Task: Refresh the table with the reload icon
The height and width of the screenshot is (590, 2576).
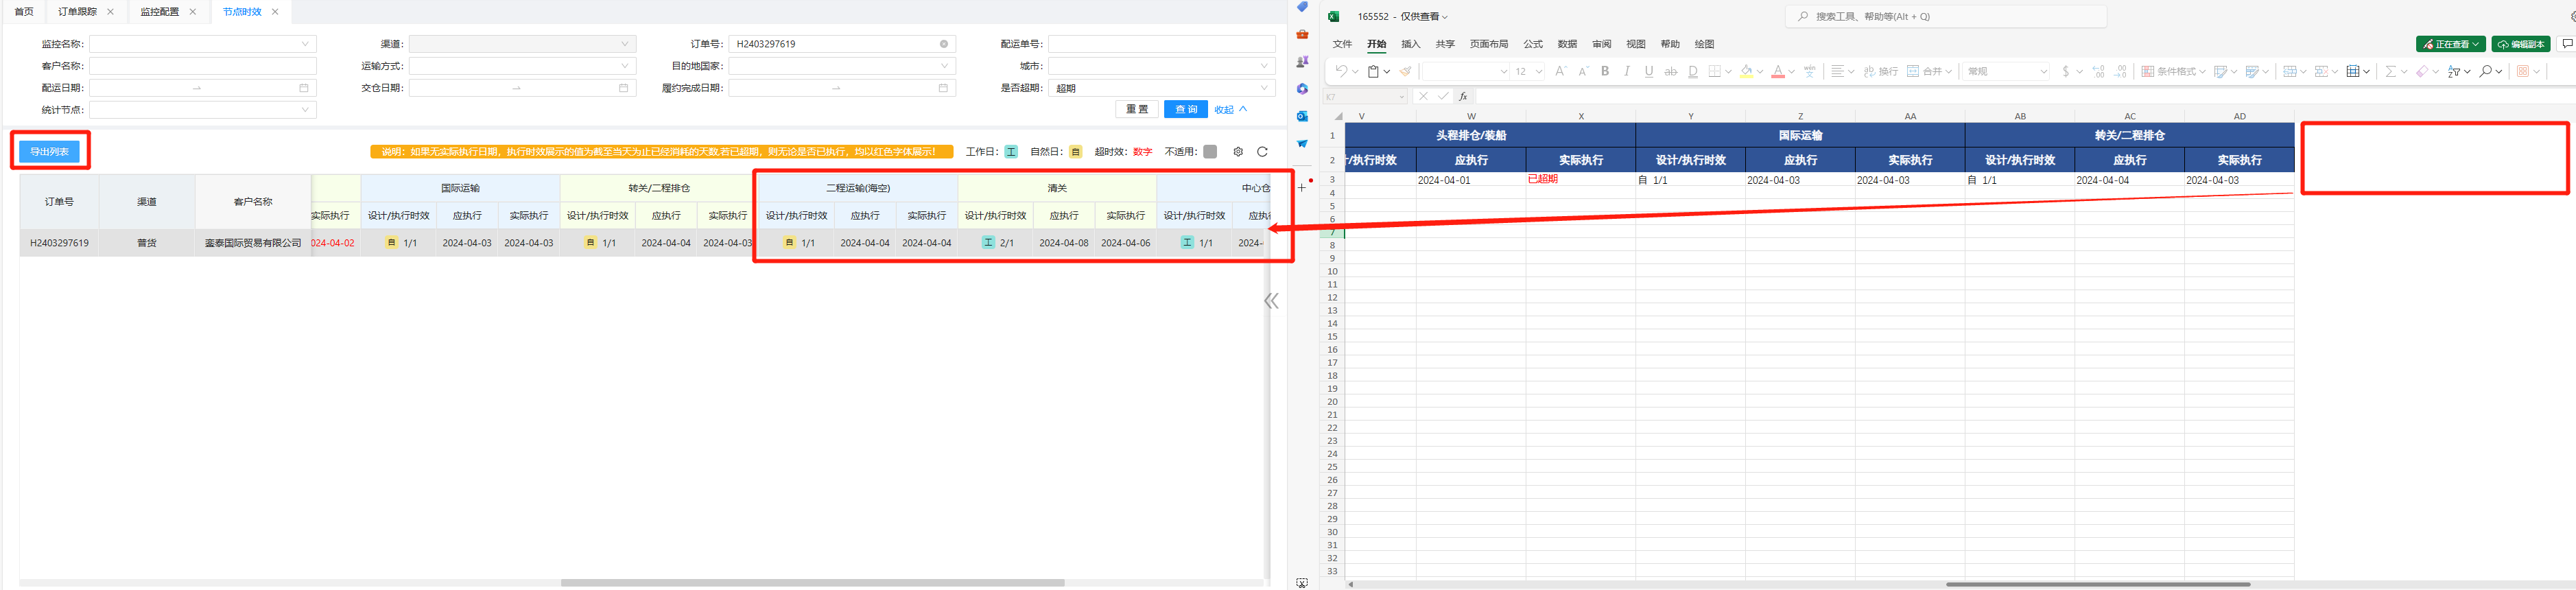Action: [1262, 152]
